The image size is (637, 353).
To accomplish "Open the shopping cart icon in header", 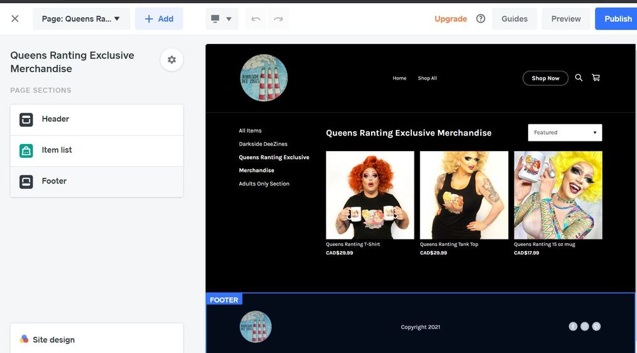I will 596,78.
